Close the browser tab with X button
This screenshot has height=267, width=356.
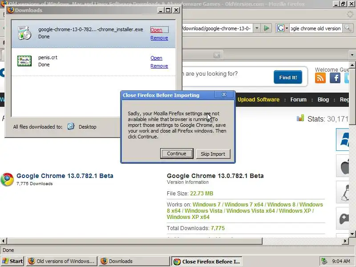point(217,55)
